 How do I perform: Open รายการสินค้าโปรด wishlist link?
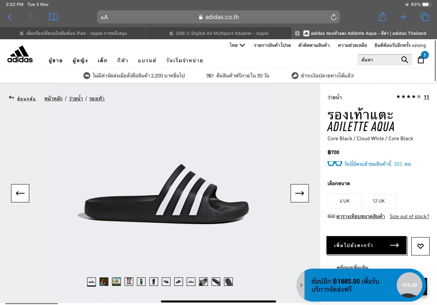point(272,45)
